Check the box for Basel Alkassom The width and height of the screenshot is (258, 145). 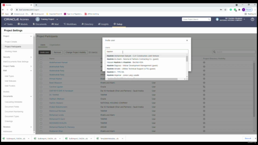click(41, 83)
